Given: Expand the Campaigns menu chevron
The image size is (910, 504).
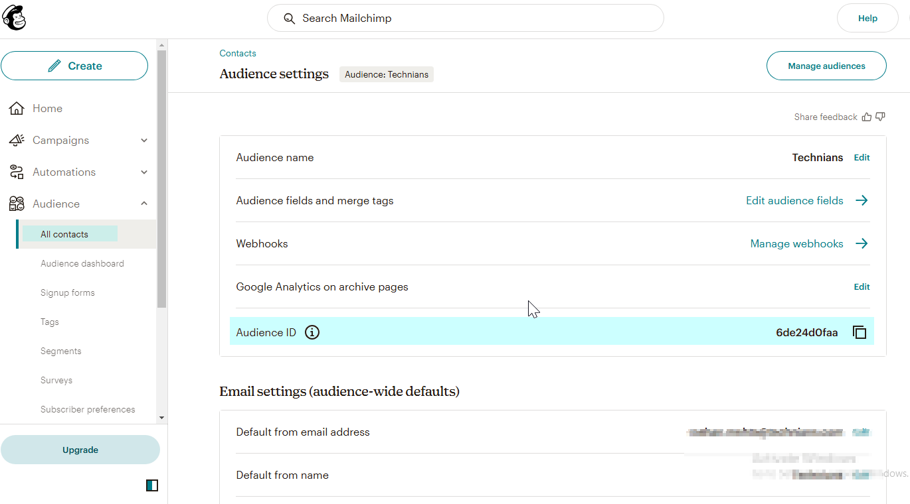Looking at the screenshot, I should pyautogui.click(x=144, y=141).
